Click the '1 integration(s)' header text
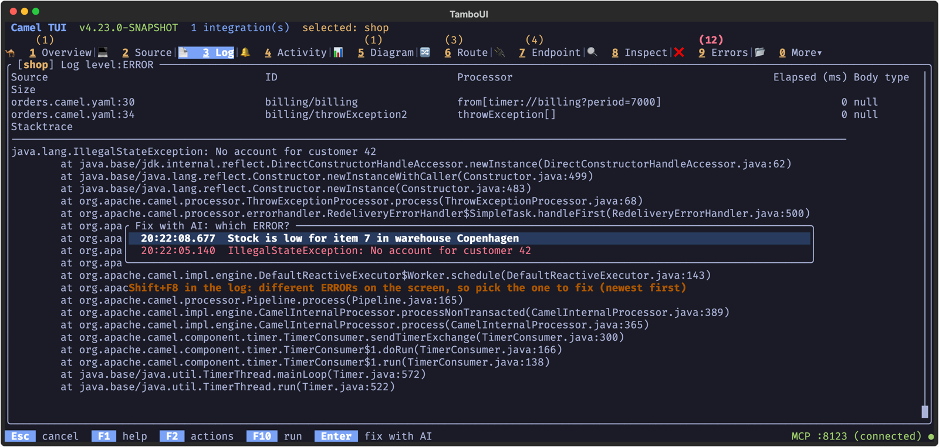 (240, 28)
